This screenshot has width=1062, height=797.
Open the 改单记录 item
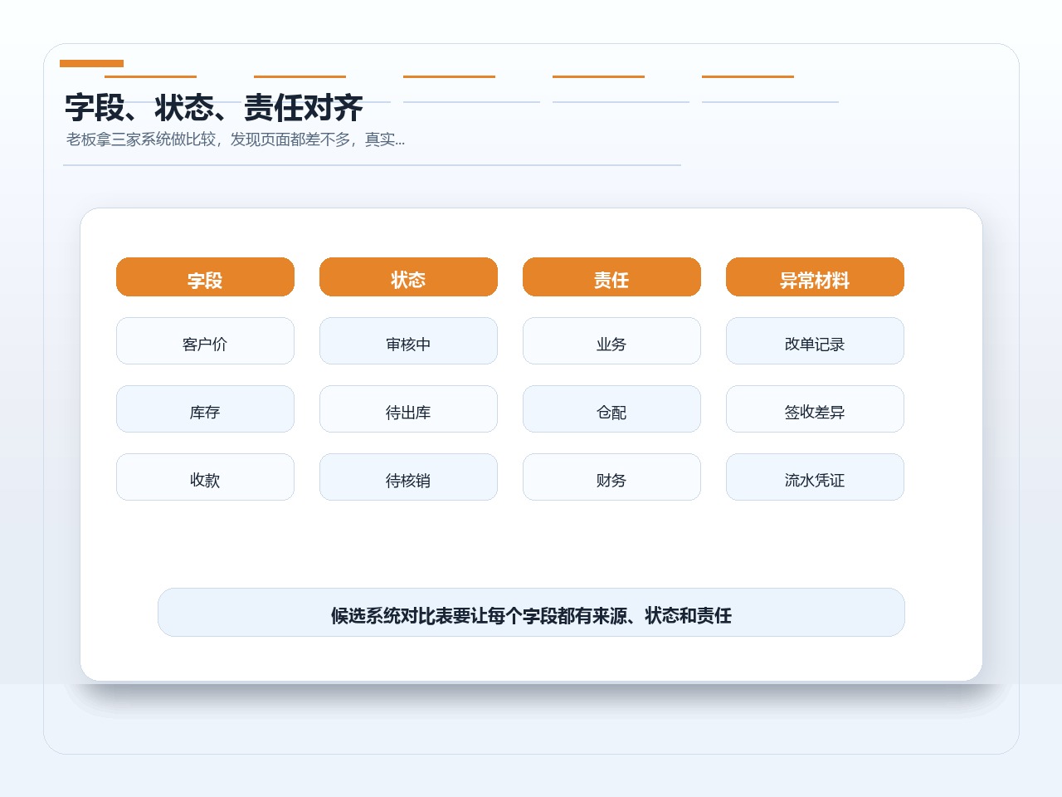click(815, 340)
